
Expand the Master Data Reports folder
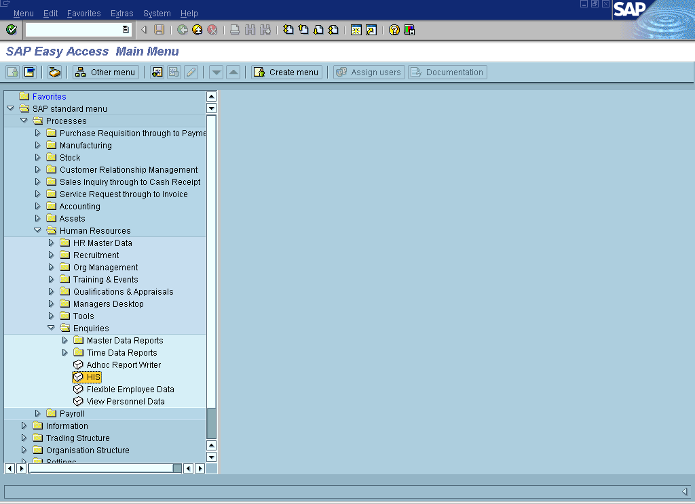65,340
